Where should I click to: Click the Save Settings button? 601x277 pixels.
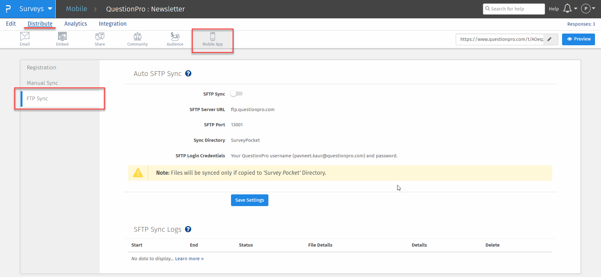coord(249,200)
